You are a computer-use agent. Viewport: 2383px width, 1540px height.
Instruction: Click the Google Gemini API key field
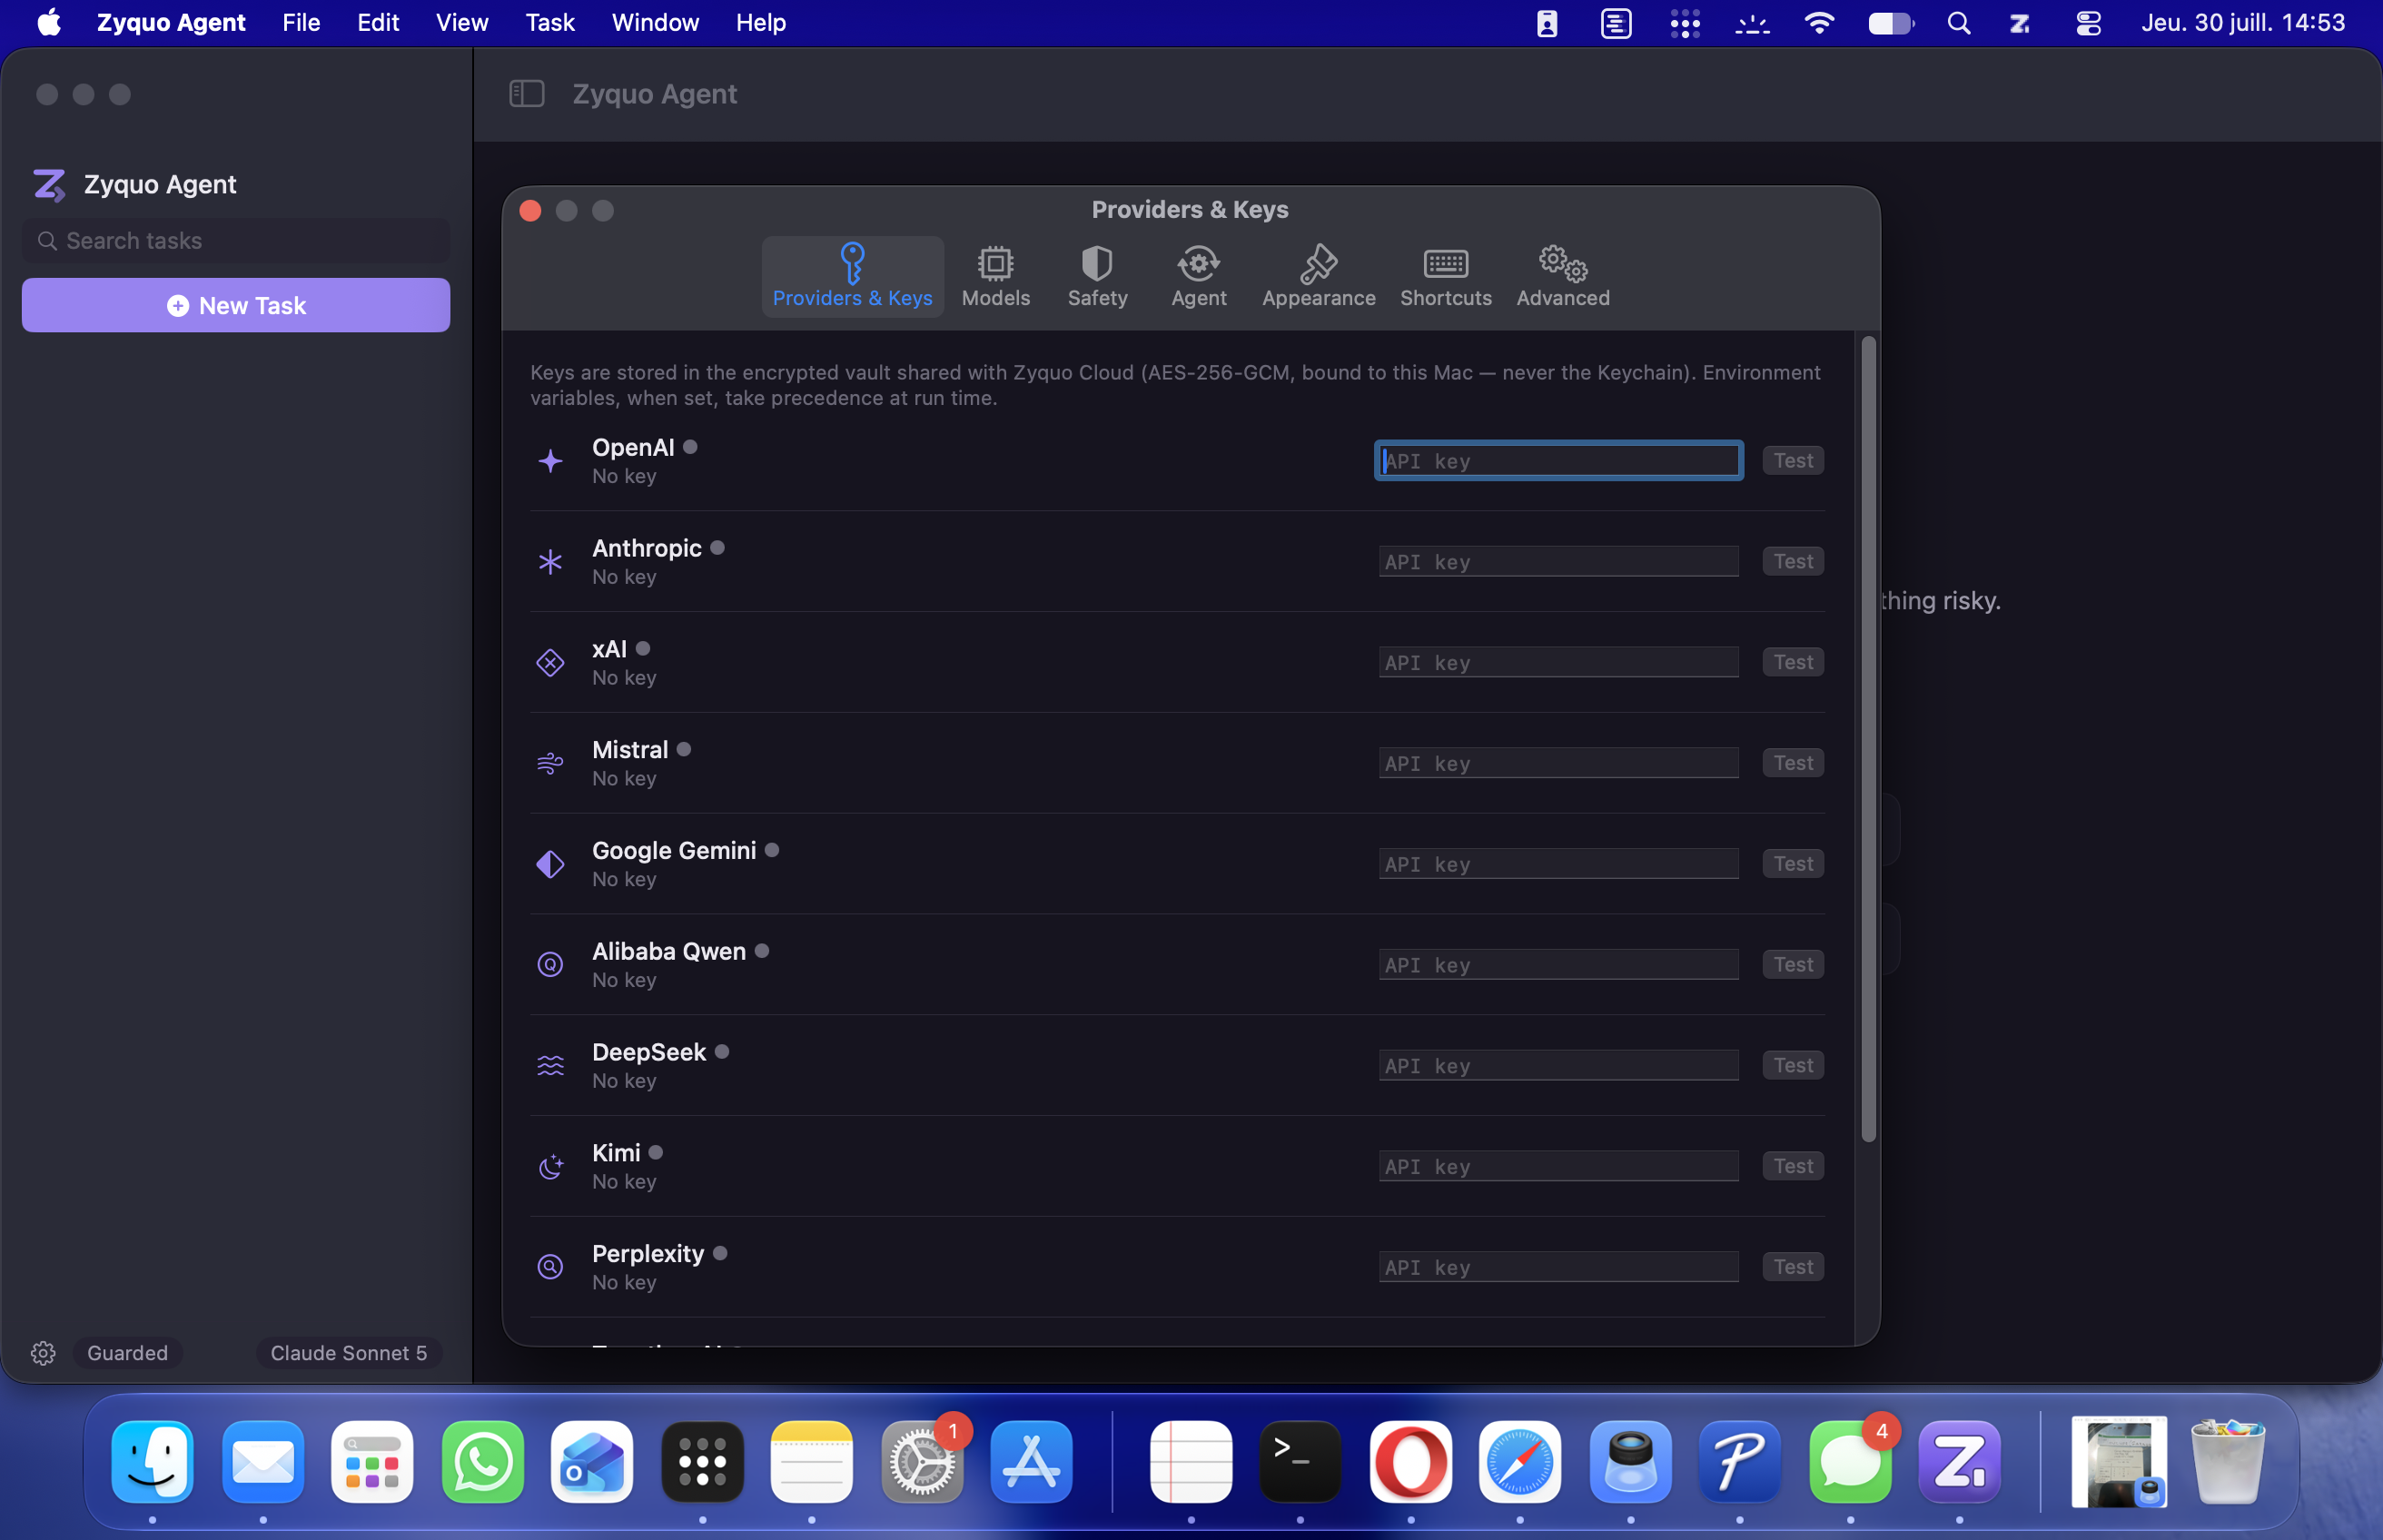tap(1558, 864)
